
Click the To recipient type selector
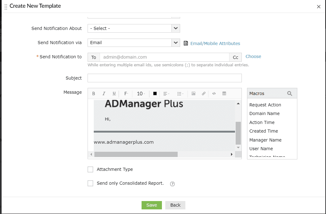click(x=93, y=57)
